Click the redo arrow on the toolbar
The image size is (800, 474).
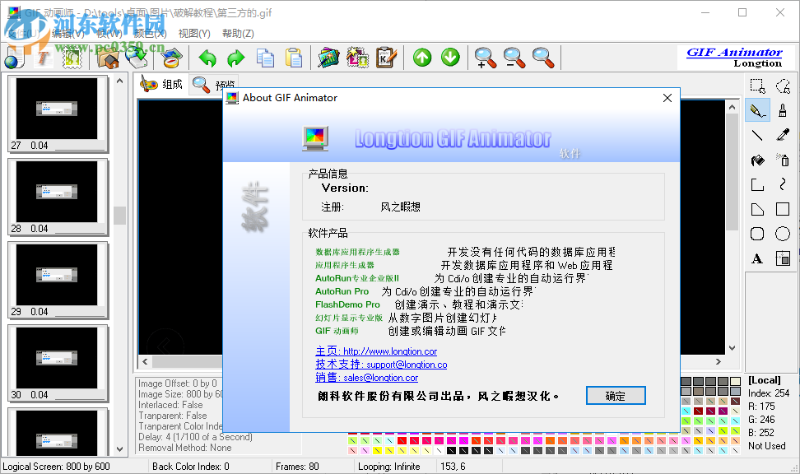(x=235, y=58)
